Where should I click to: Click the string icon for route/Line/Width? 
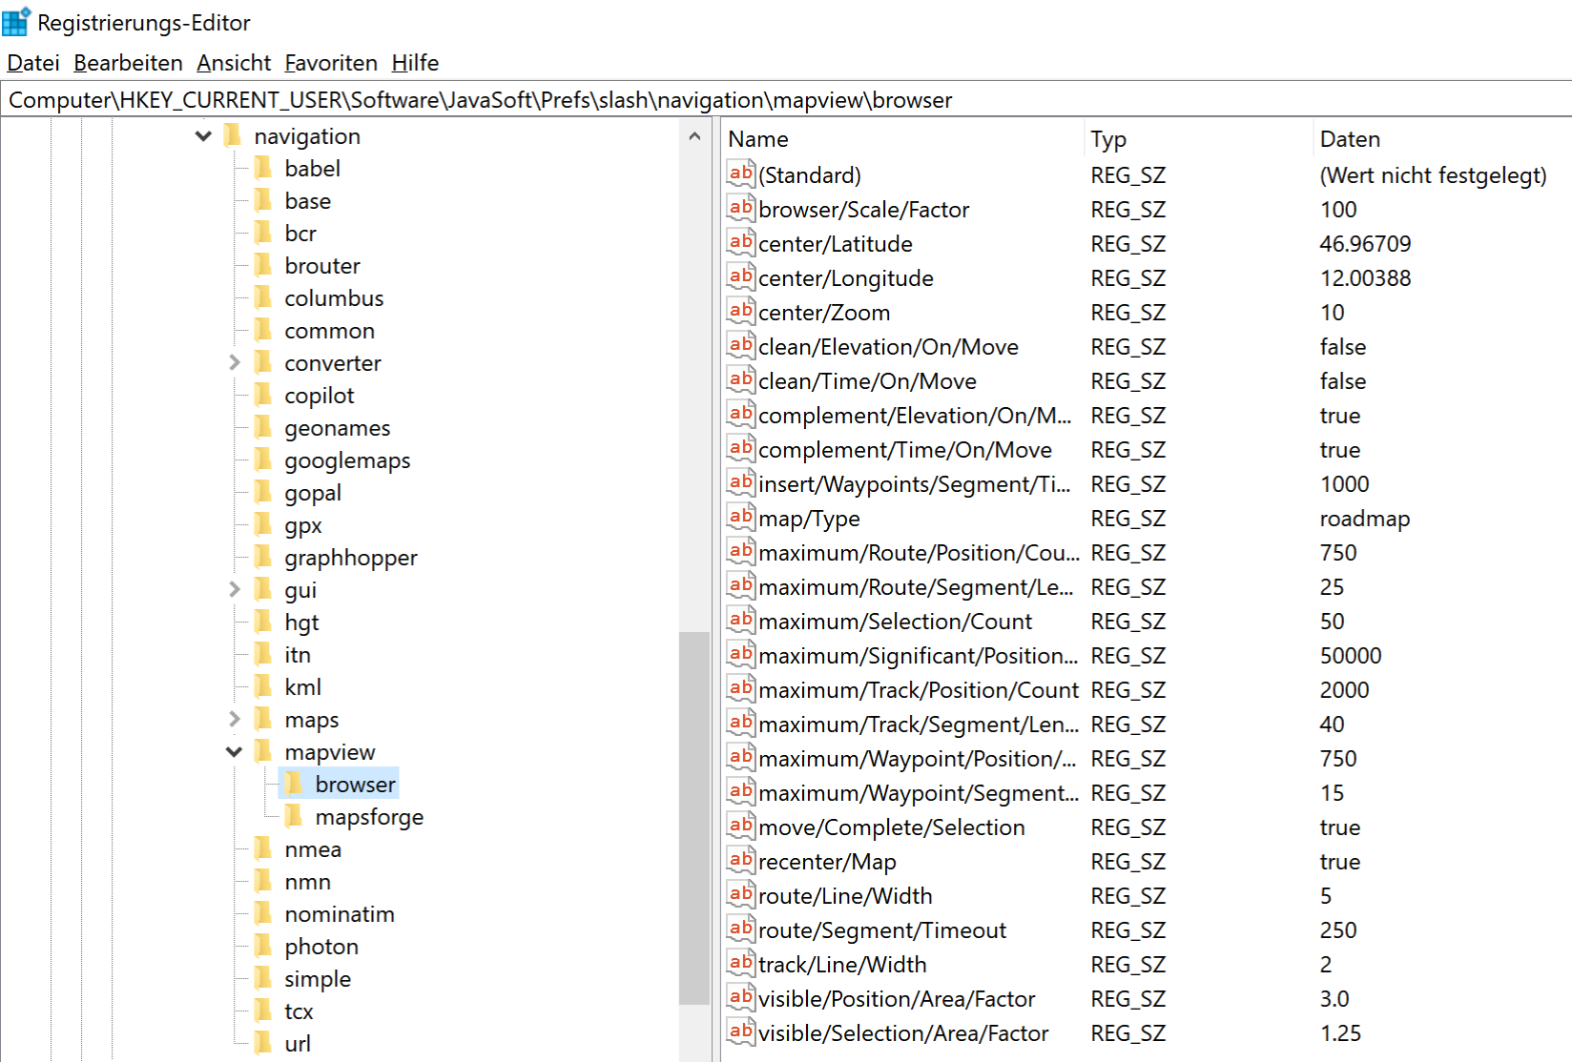click(740, 895)
